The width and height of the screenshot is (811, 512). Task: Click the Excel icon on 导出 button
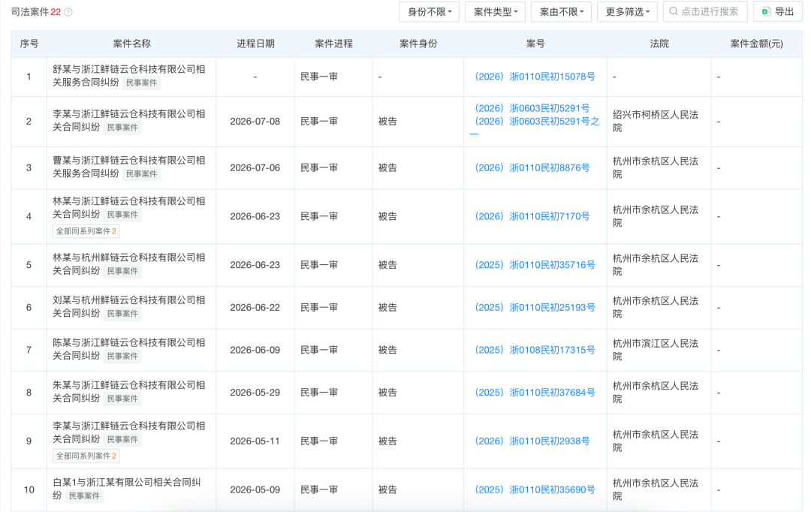(x=766, y=11)
